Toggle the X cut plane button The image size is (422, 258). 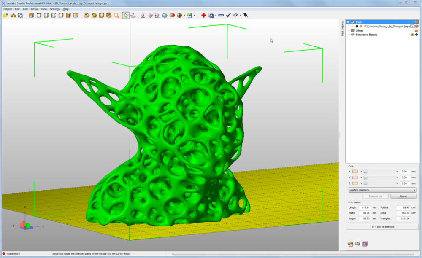pyautogui.click(x=355, y=172)
